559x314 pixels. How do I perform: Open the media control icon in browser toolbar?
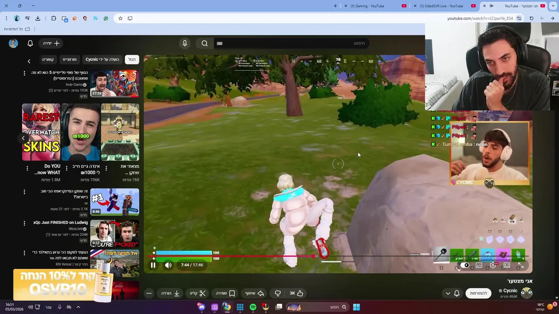28,18
